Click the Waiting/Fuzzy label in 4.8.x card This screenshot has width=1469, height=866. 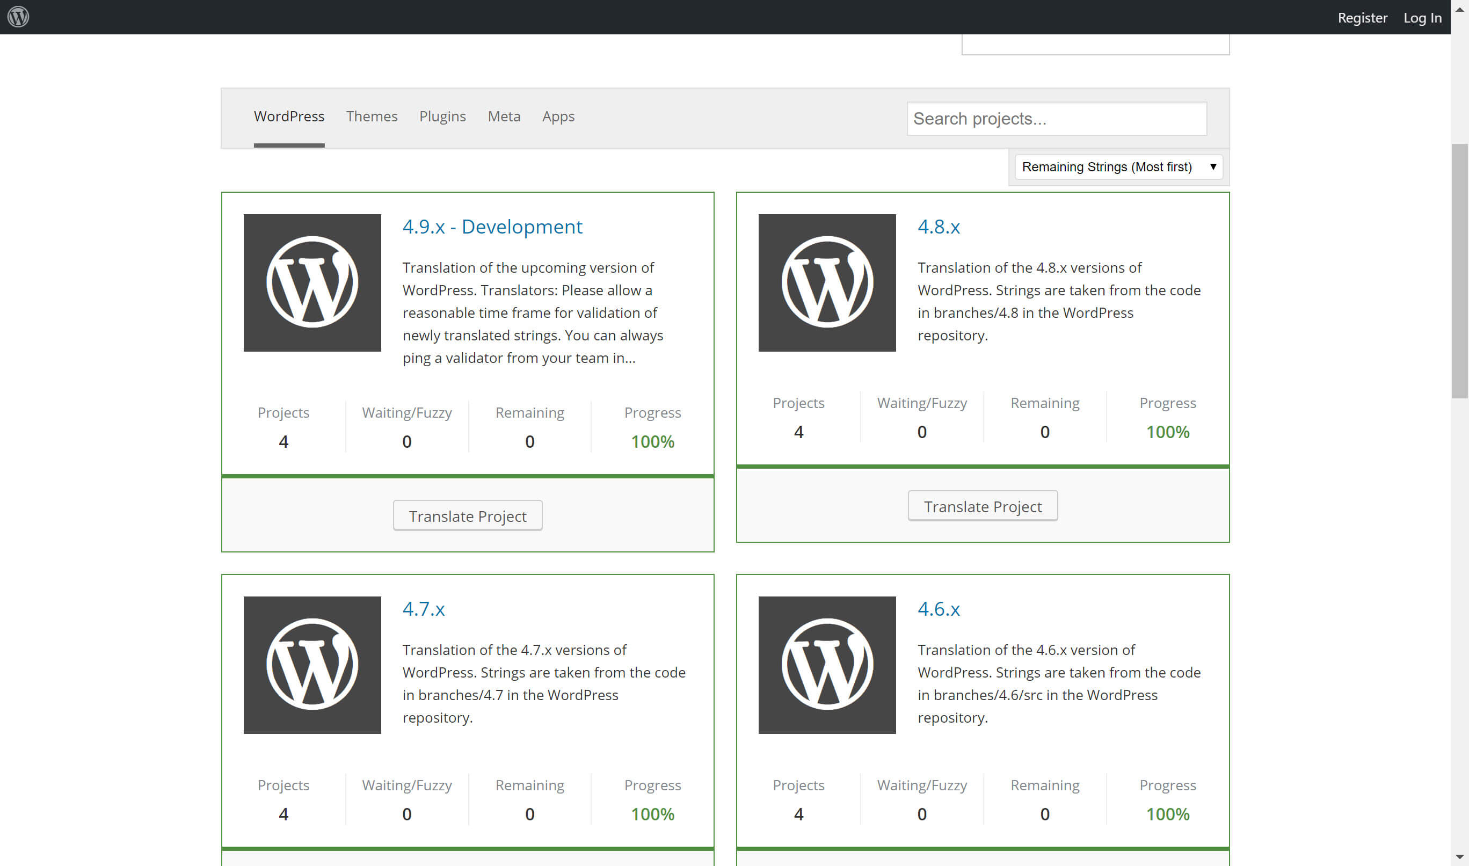coord(922,403)
